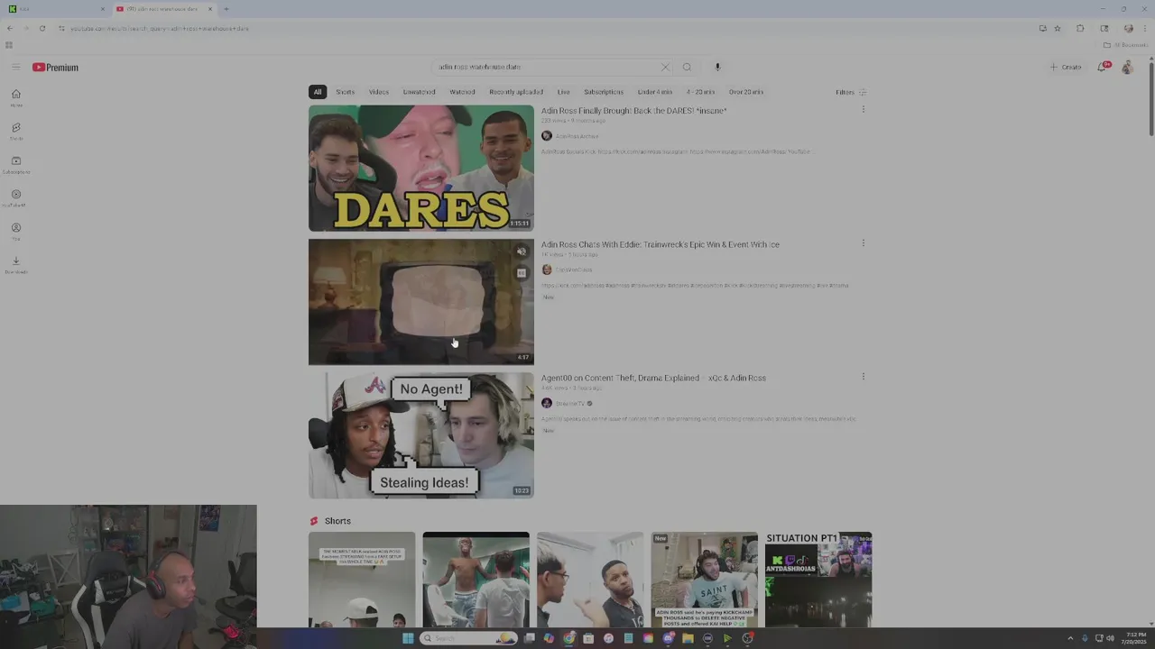Screen dimensions: 1155x649
Task: Open options for Adin Ross Chats video
Action: (863, 243)
